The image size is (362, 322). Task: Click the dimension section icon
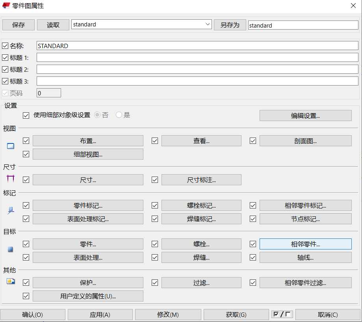[11, 179]
